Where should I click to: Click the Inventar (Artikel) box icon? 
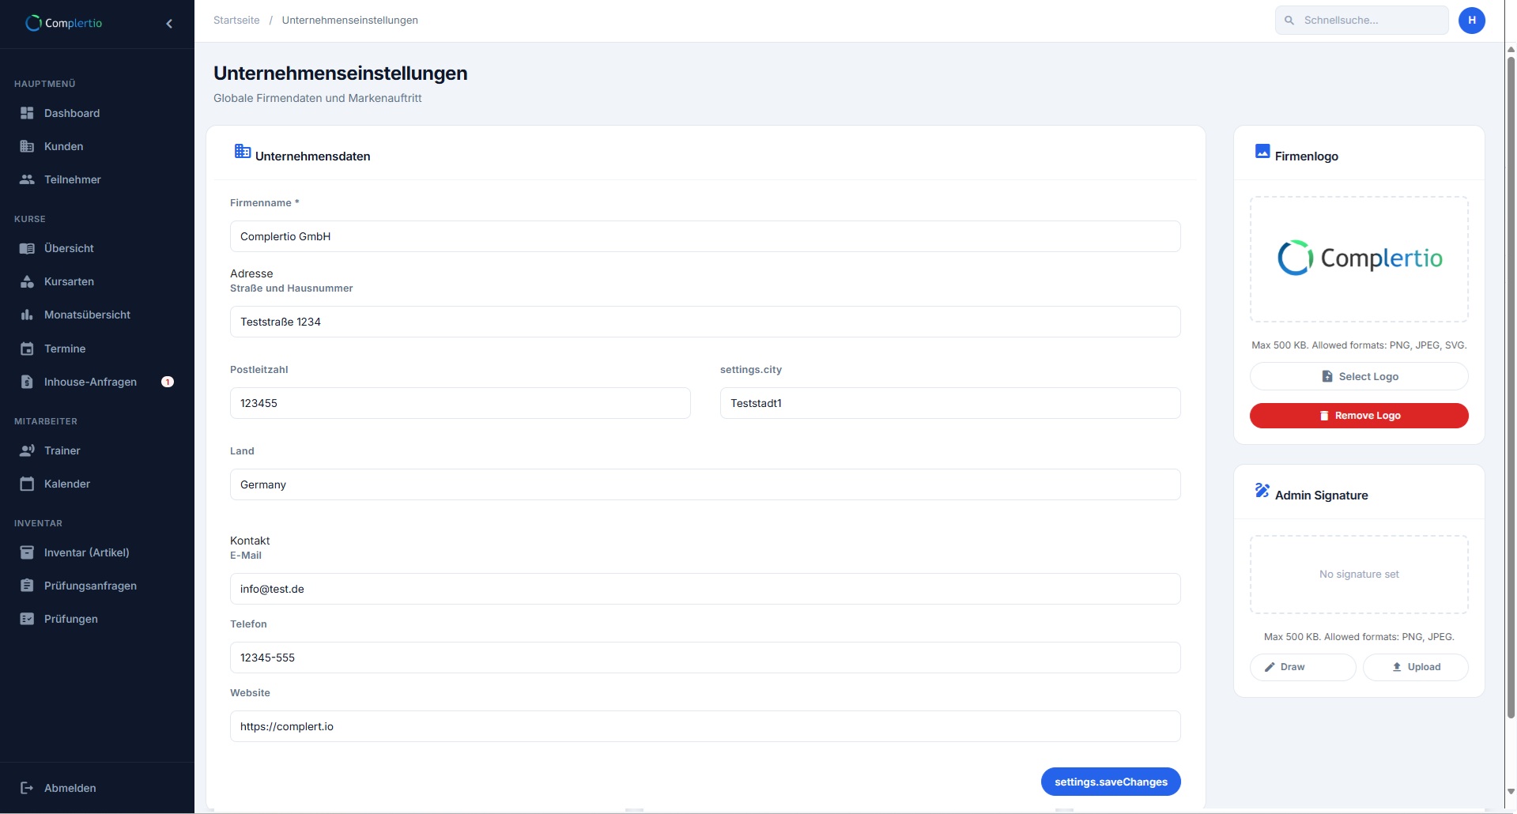[27, 552]
